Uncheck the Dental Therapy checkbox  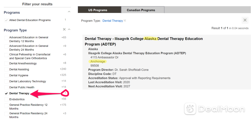click(6, 94)
